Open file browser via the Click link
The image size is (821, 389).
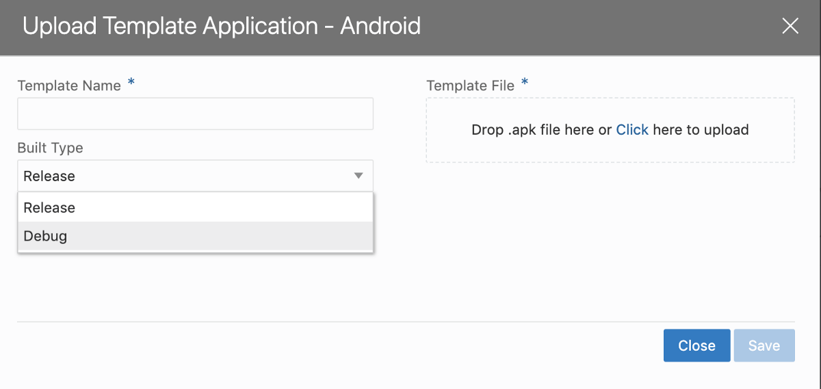tap(632, 130)
